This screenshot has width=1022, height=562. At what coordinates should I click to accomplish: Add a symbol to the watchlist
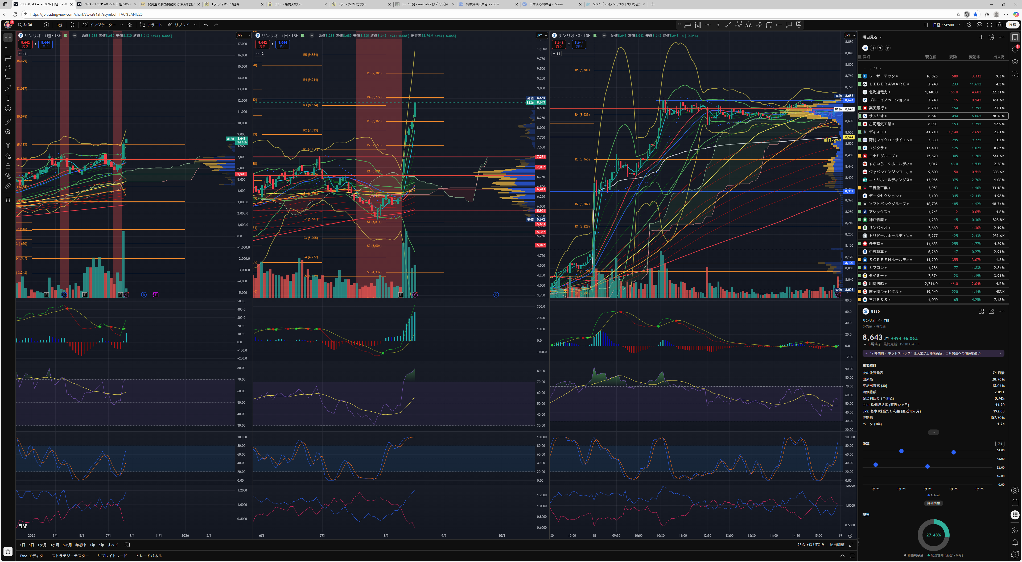pyautogui.click(x=981, y=37)
